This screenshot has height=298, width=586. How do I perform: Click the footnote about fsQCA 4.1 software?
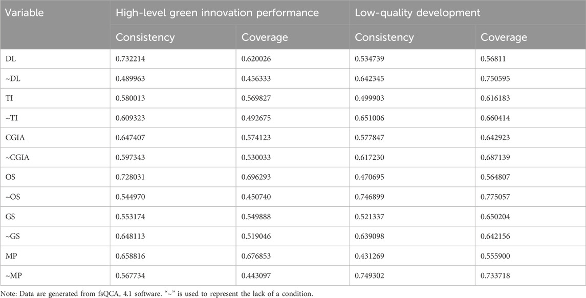tap(157, 293)
